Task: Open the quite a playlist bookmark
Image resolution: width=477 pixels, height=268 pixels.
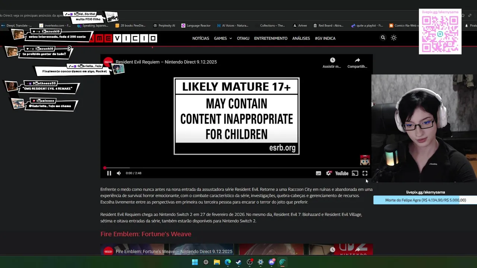Action: (x=367, y=26)
